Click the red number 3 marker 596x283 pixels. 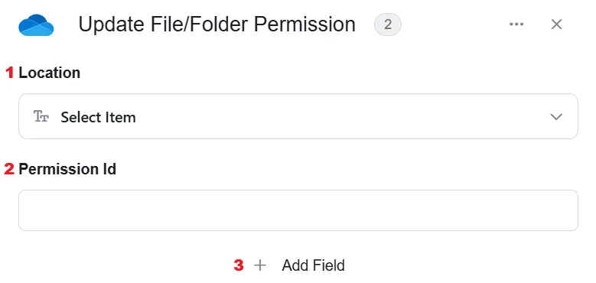(x=239, y=265)
